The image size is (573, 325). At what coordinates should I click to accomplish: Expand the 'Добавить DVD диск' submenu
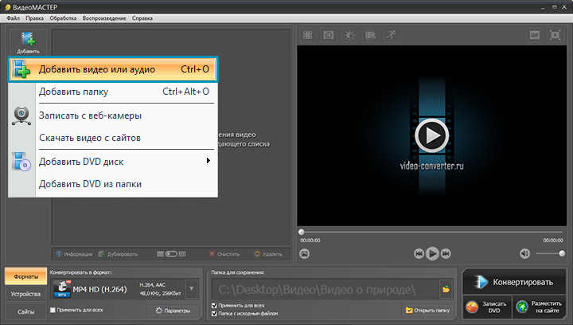209,162
